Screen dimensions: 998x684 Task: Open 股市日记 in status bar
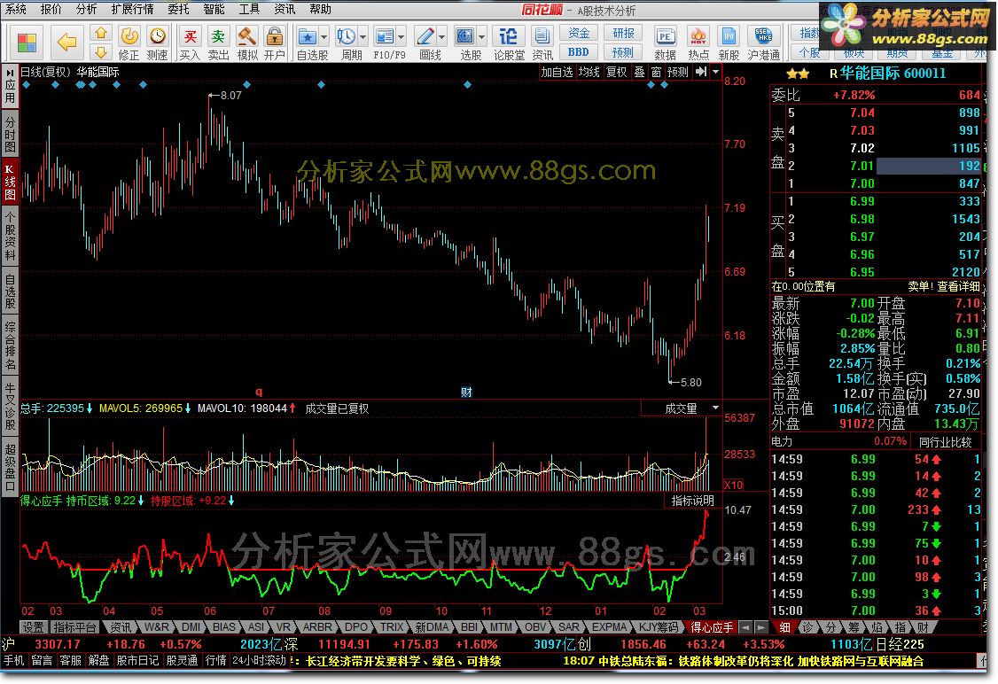[137, 660]
